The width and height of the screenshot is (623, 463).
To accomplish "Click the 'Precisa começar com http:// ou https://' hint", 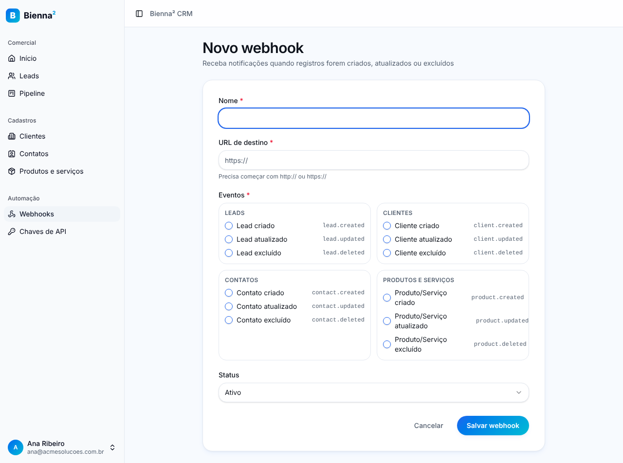I will click(273, 177).
